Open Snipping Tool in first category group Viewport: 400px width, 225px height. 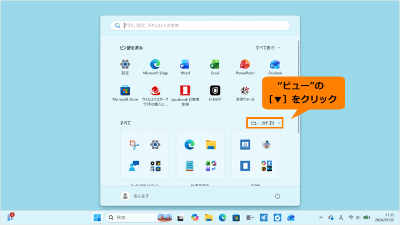click(x=134, y=144)
